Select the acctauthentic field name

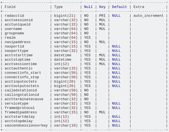[x=19, y=68]
